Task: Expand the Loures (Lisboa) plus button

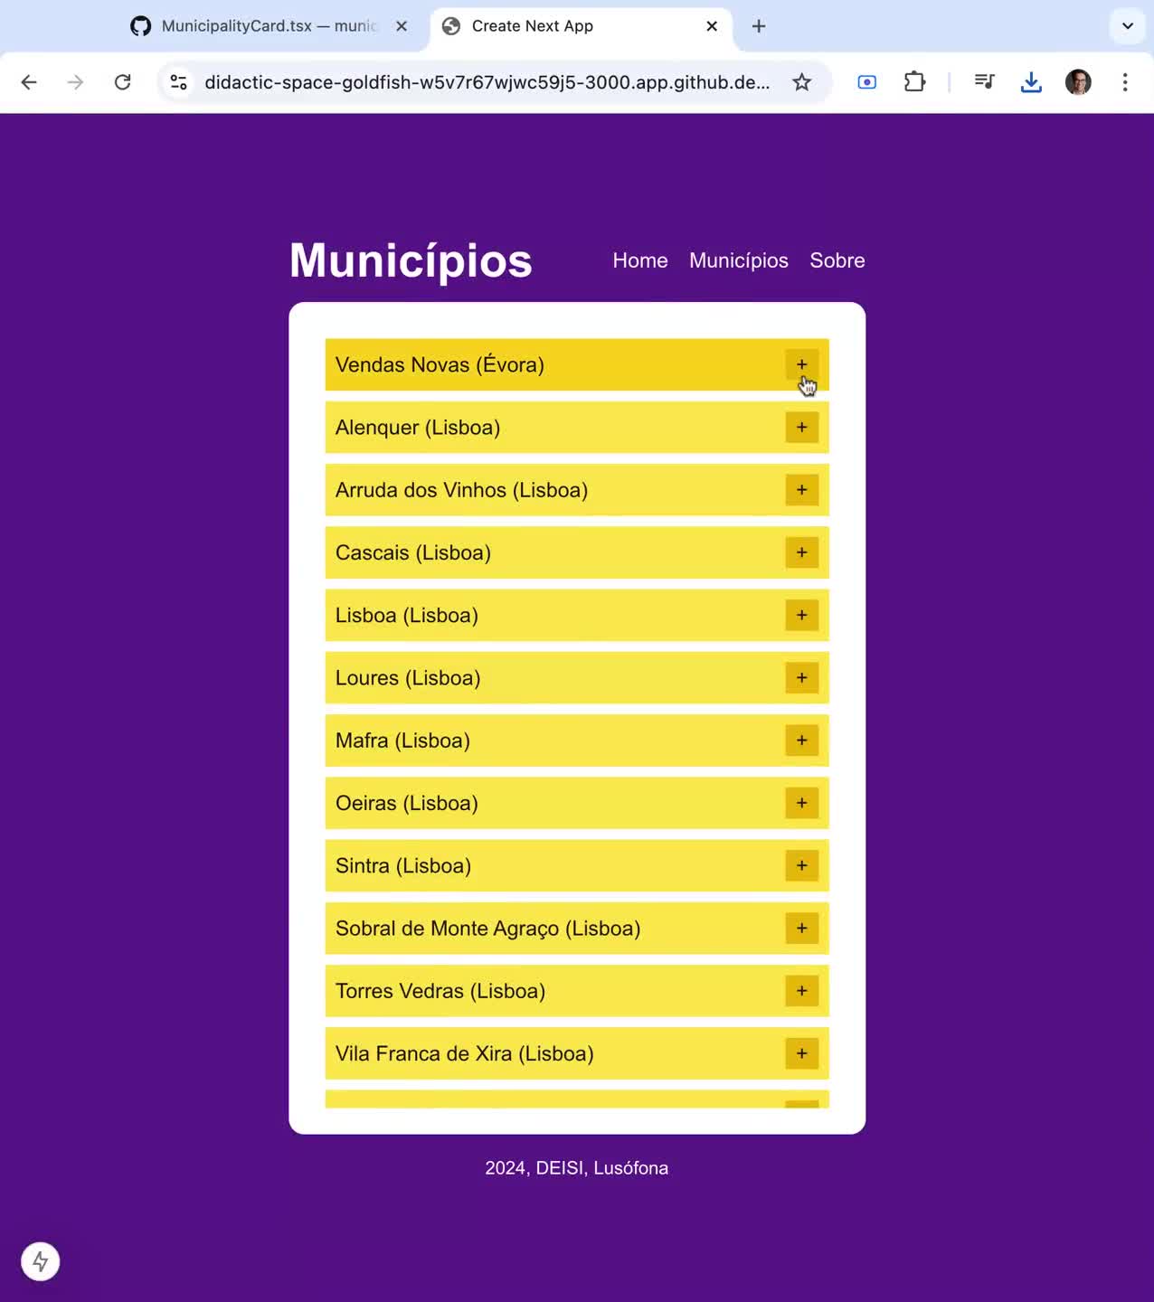Action: 801,677
